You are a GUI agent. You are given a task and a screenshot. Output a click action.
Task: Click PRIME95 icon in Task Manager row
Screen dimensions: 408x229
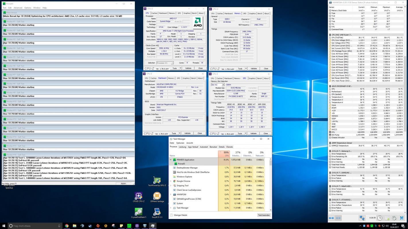(174, 160)
